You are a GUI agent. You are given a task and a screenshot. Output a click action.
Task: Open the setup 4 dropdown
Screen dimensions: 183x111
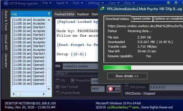77,73
